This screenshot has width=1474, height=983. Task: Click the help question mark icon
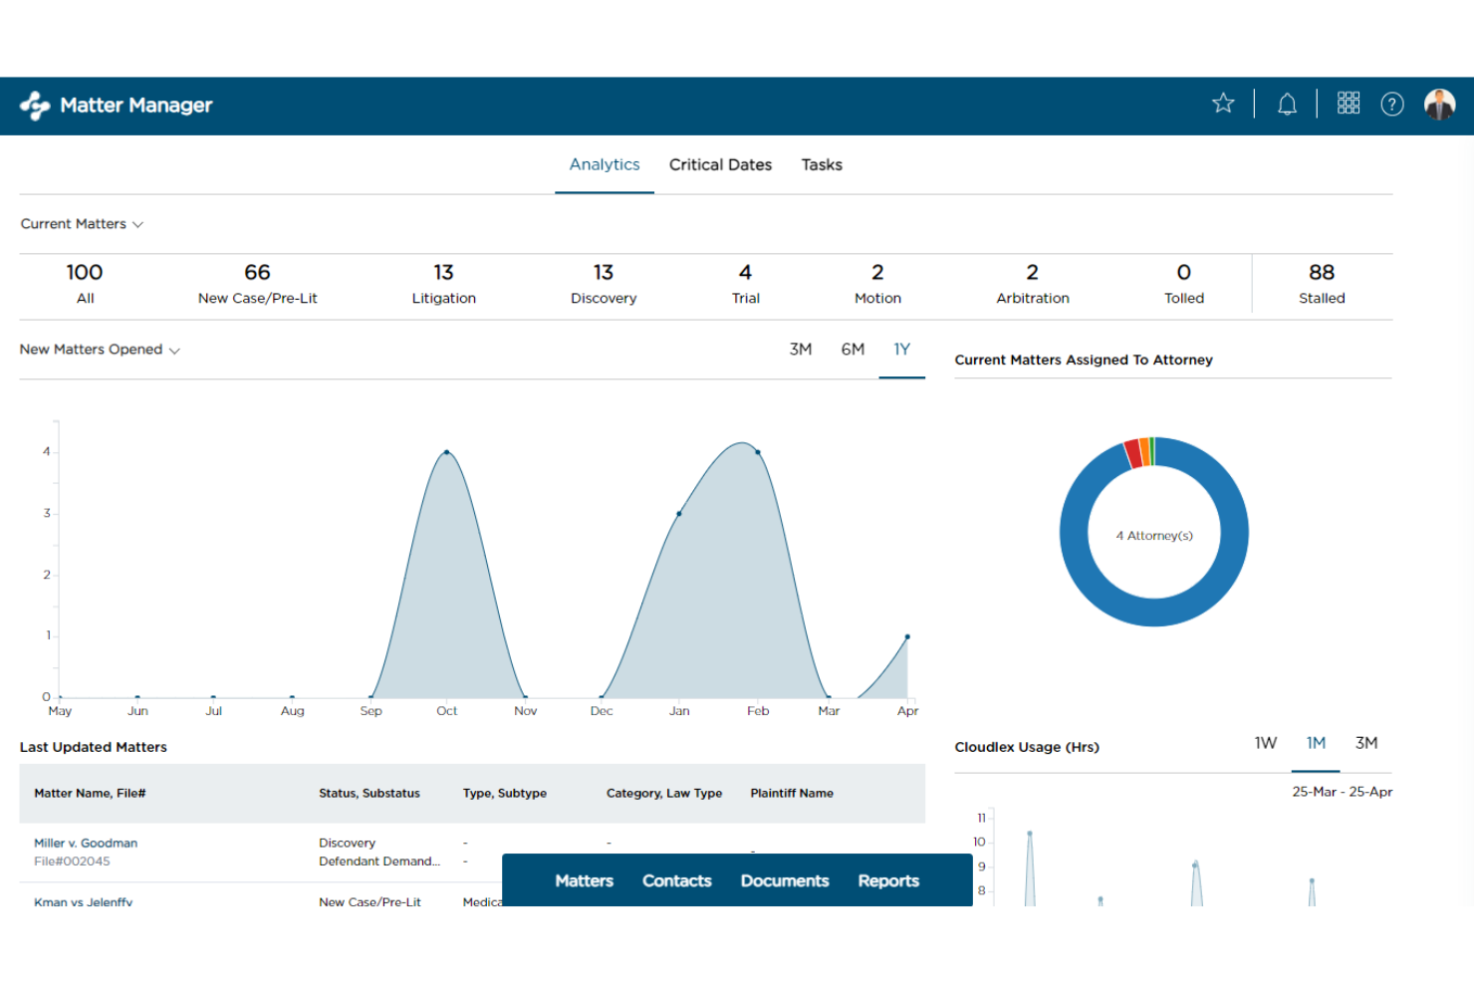pyautogui.click(x=1391, y=104)
